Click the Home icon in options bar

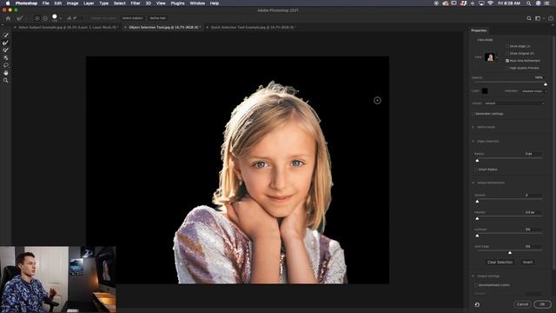point(8,18)
